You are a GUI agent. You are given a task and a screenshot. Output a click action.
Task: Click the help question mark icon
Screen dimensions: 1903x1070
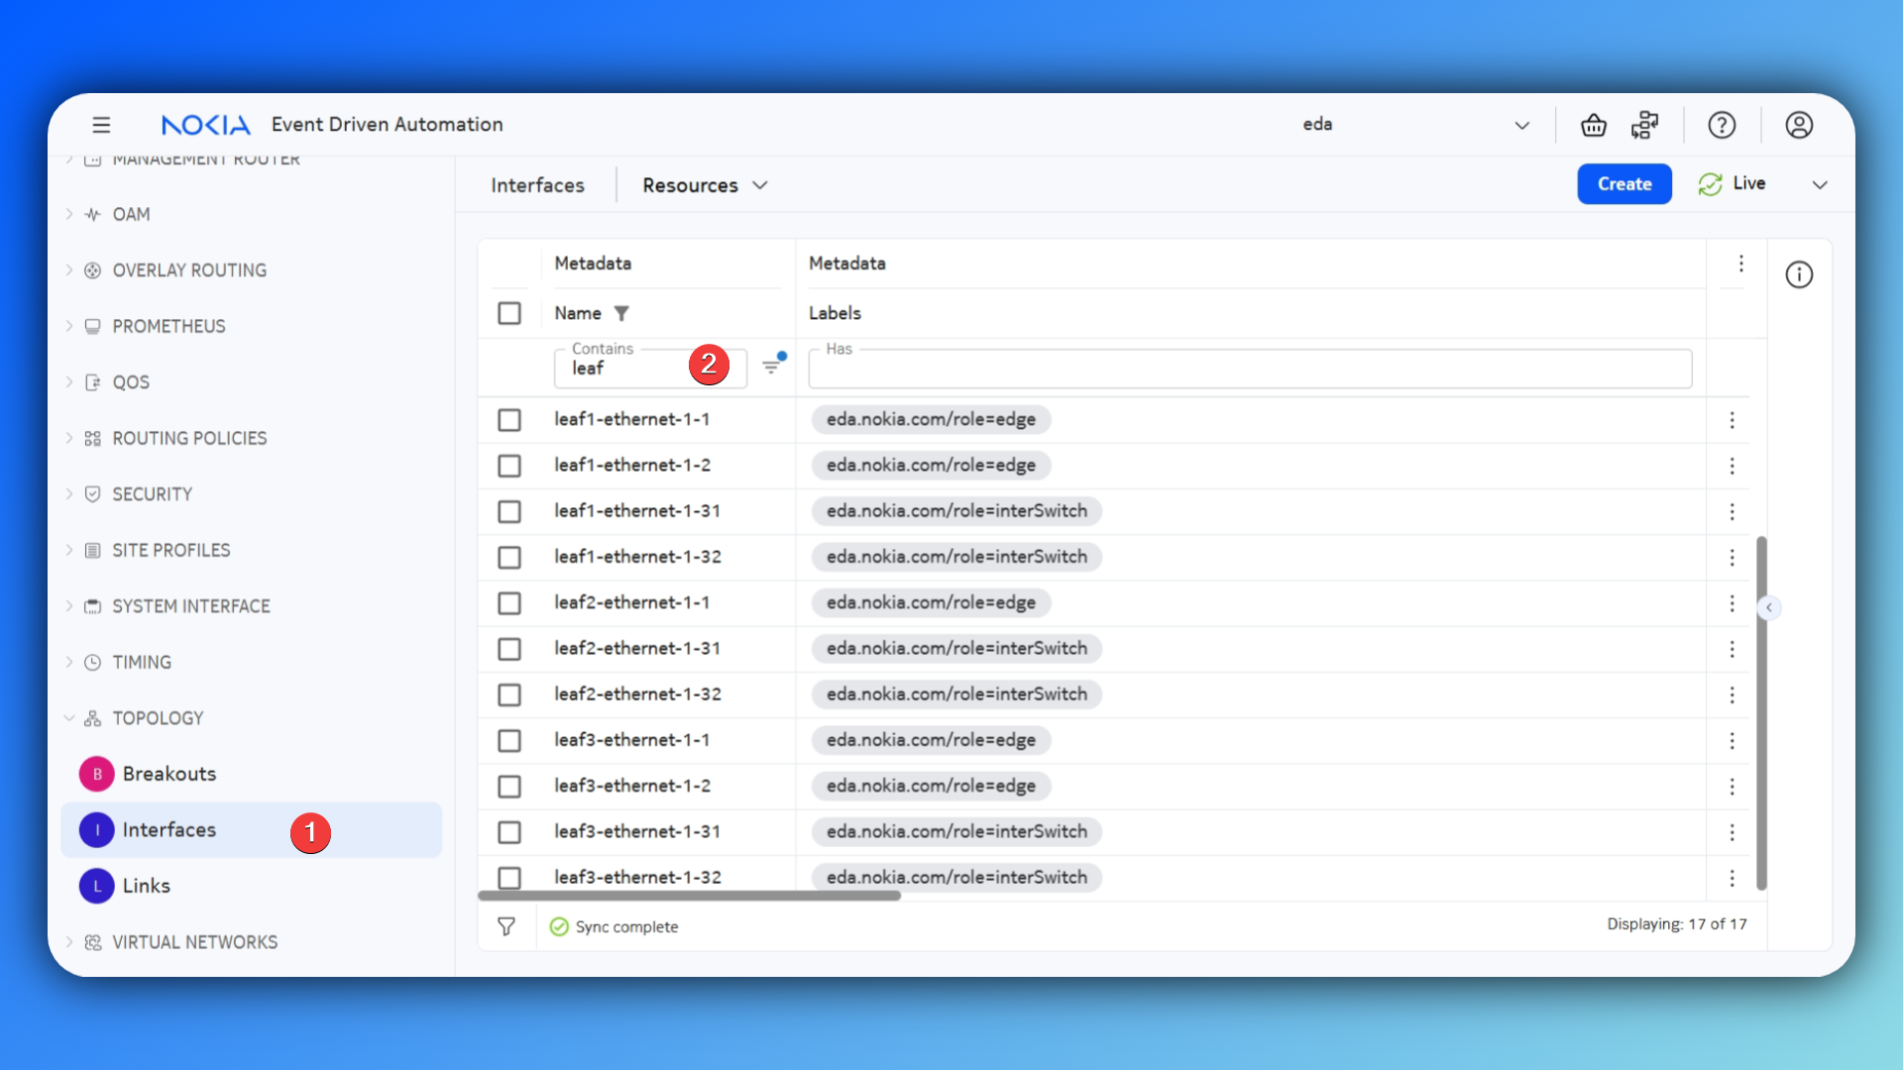tap(1722, 125)
